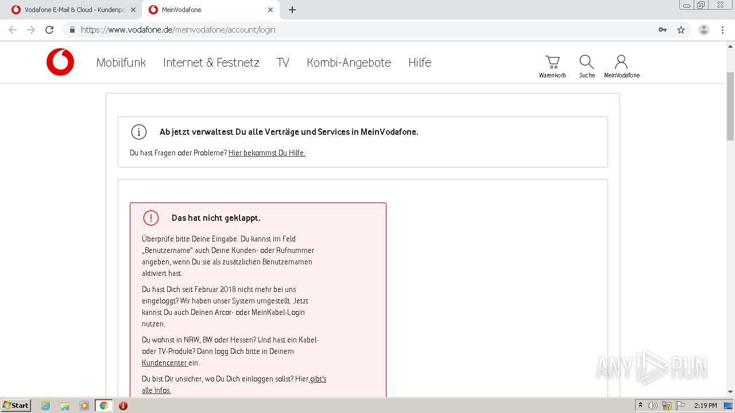The width and height of the screenshot is (735, 413).
Task: Click the Chrome taskbar icon
Action: click(x=103, y=406)
